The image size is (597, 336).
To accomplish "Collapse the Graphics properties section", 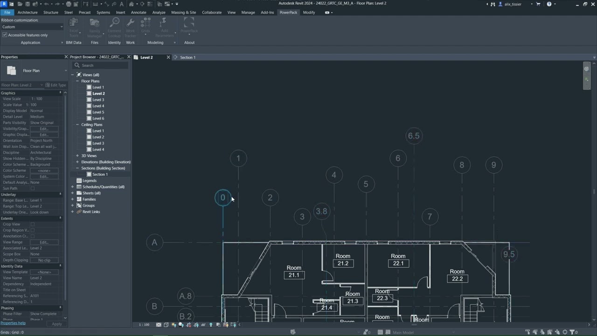I will pyautogui.click(x=60, y=93).
